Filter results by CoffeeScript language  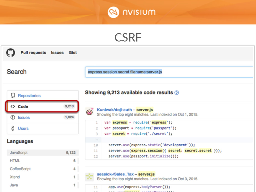(x=43, y=169)
